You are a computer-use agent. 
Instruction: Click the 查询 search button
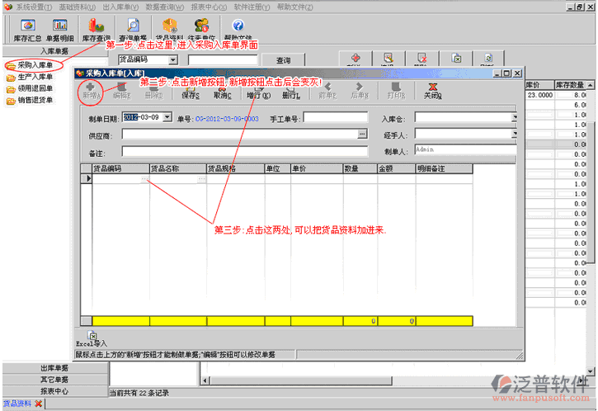pyautogui.click(x=283, y=60)
